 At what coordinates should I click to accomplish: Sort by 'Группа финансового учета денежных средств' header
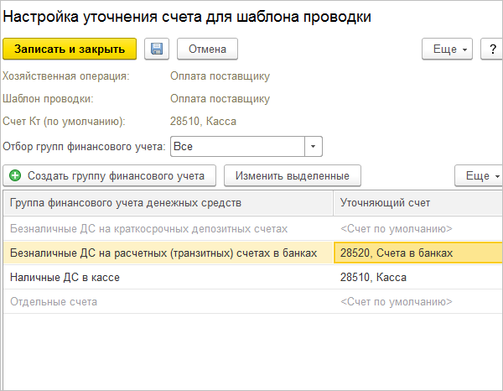pyautogui.click(x=168, y=203)
